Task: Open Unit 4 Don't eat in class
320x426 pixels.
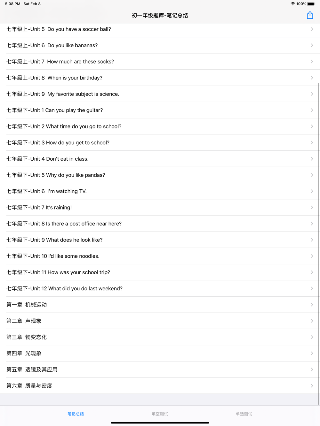Action: coord(47,159)
